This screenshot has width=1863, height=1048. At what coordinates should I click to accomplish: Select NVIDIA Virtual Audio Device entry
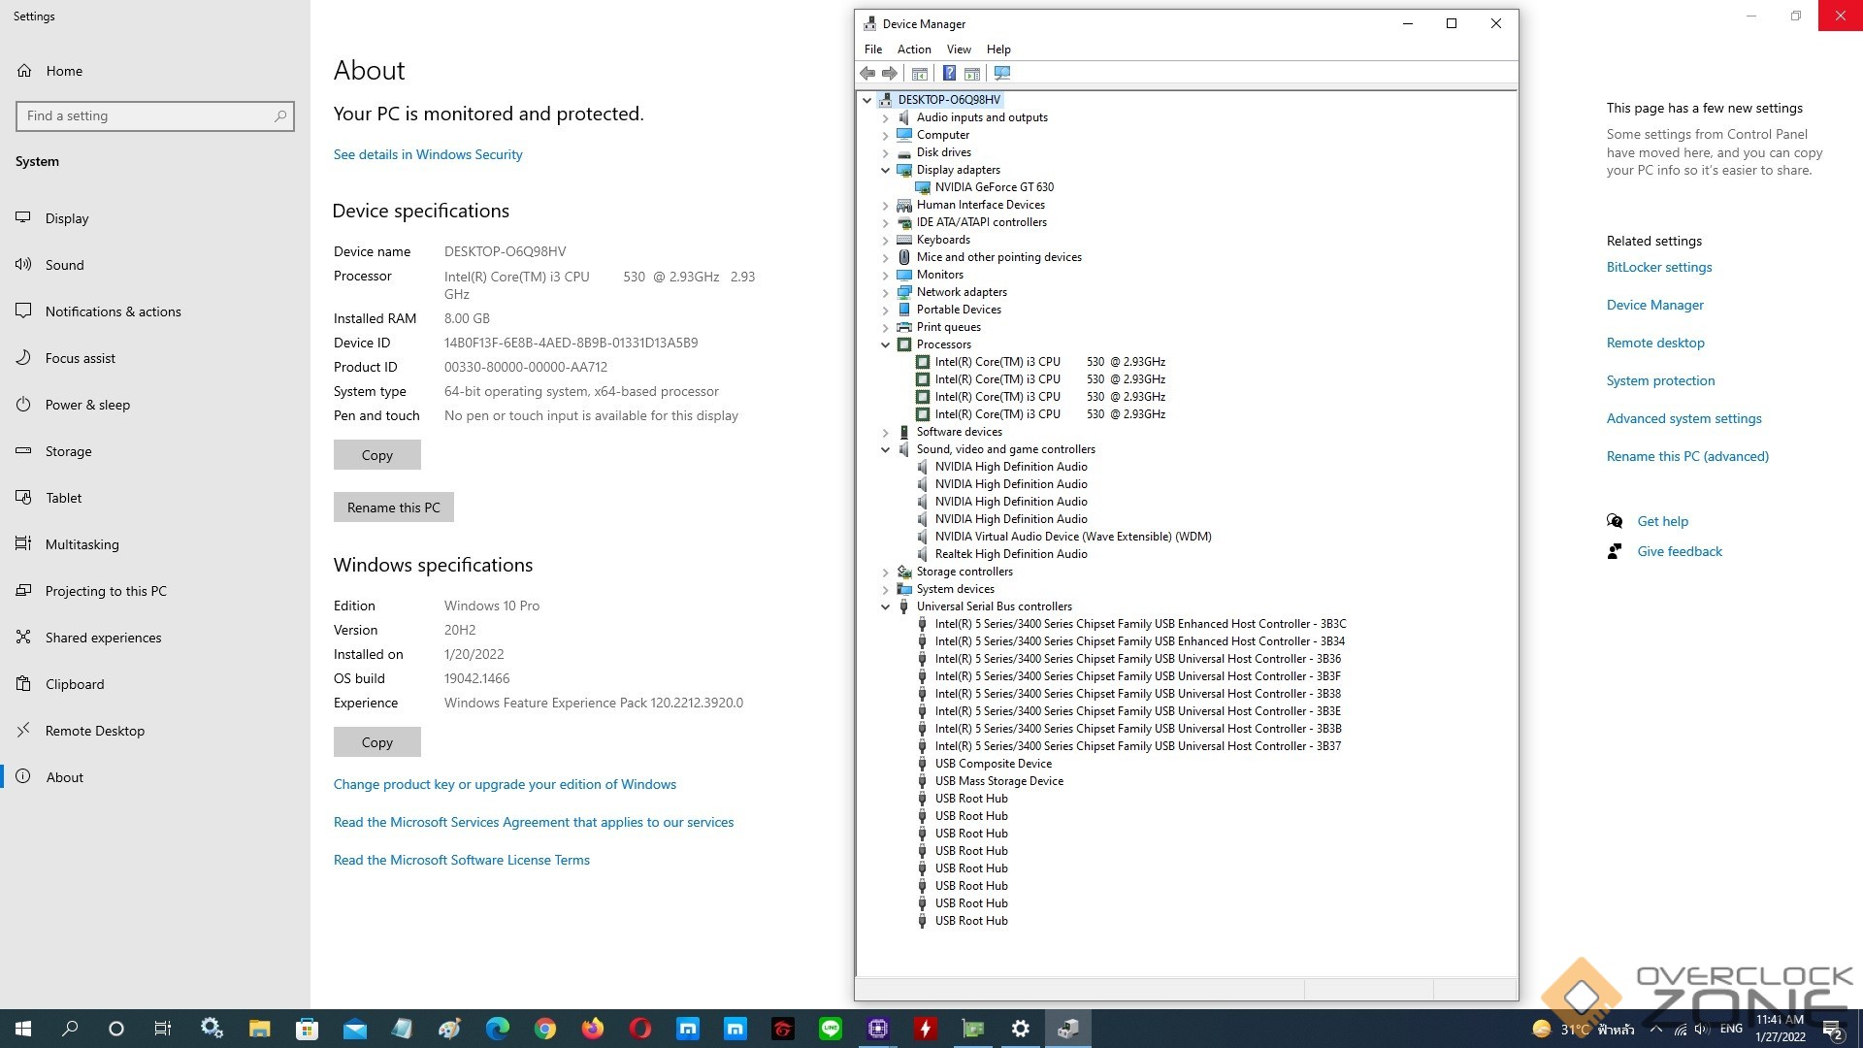tap(1072, 537)
